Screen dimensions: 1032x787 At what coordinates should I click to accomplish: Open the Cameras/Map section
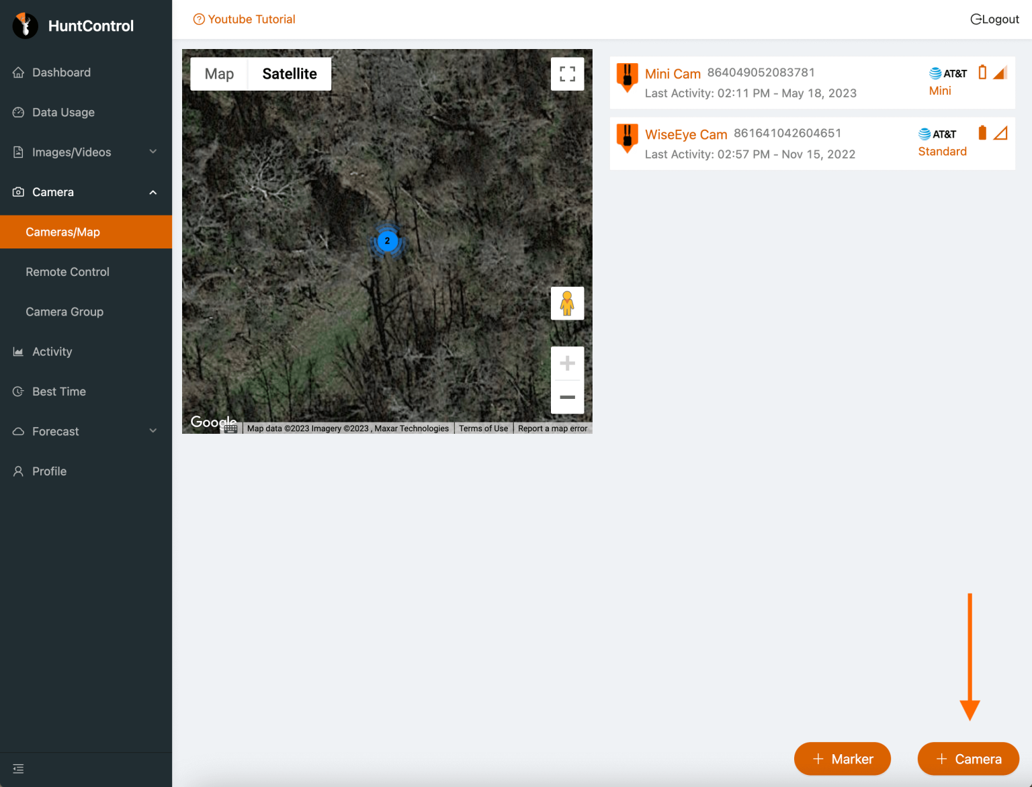(x=62, y=232)
